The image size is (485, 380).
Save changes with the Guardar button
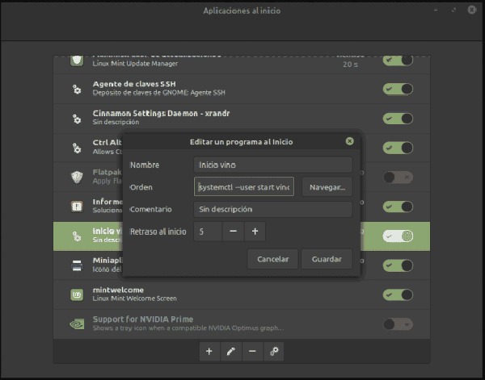pos(327,259)
